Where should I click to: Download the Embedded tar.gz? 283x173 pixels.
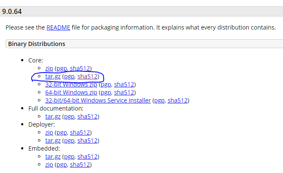53,157
